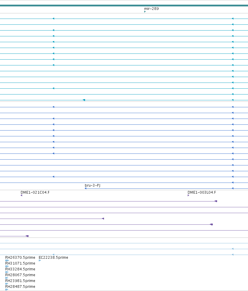Select the blue glyph below RH31071.5prime
Viewport: 248px width, 291px height.
(x=7, y=266)
